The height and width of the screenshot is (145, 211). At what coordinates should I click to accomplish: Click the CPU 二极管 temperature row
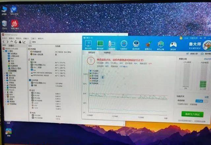coord(48,67)
